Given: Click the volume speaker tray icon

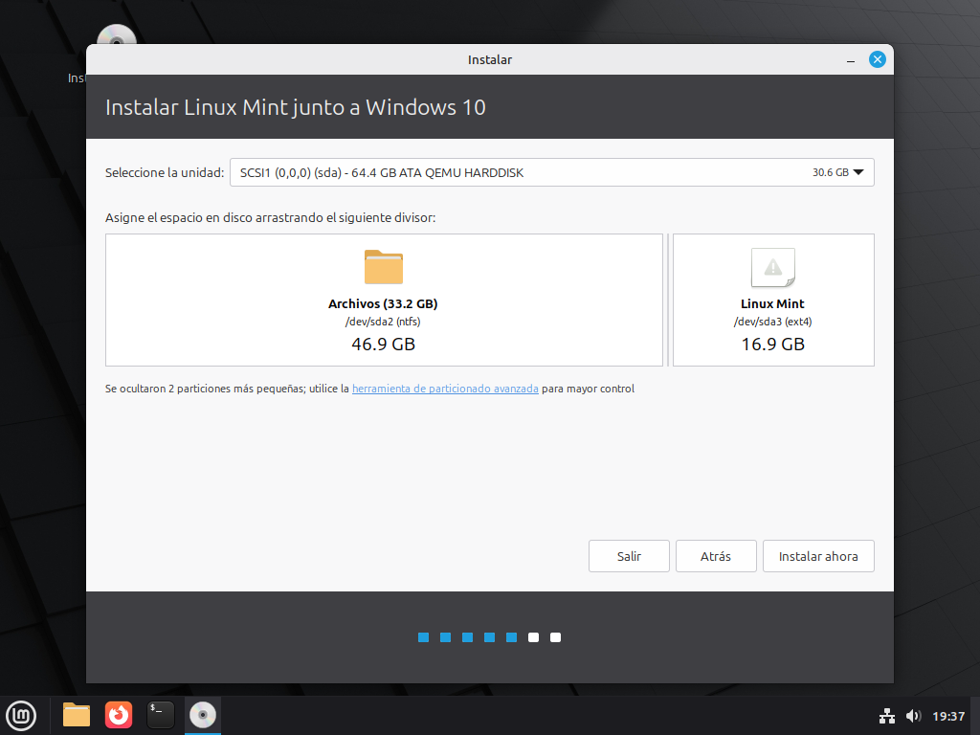Looking at the screenshot, I should click(912, 716).
